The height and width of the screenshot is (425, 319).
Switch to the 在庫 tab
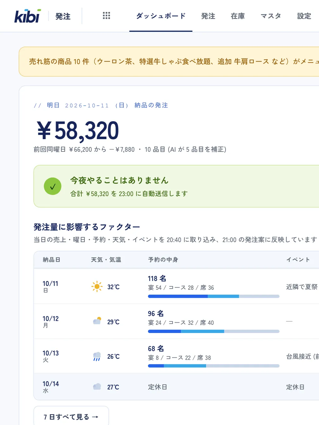(238, 16)
